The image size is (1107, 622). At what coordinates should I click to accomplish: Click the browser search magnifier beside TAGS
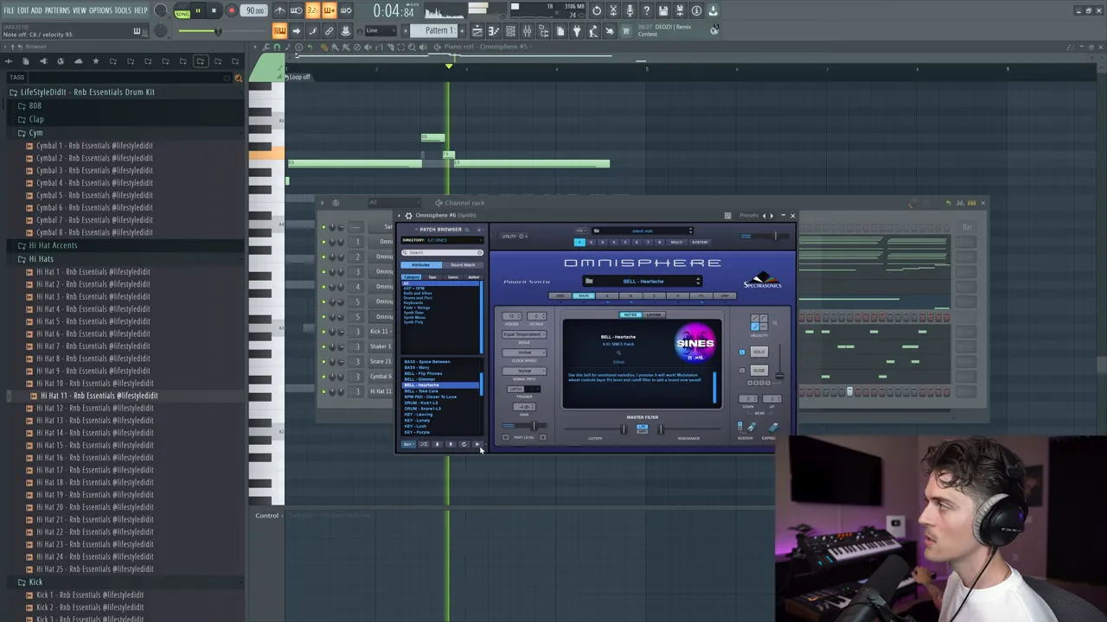[239, 78]
